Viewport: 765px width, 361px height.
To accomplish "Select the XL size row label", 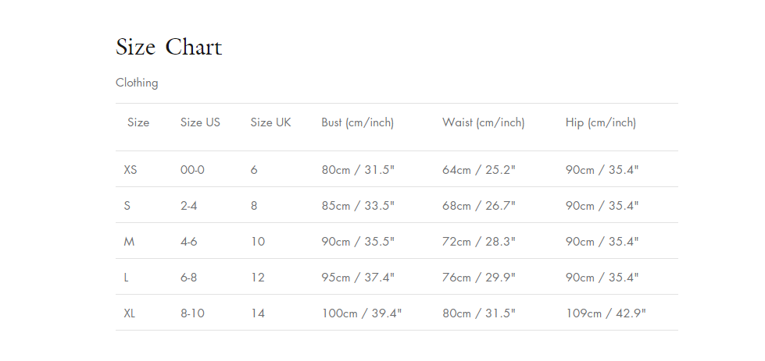I will [x=130, y=313].
